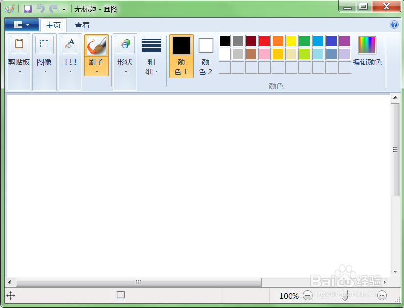The image size is (404, 308).
Task: Pick the green color swatch
Action: (305, 41)
